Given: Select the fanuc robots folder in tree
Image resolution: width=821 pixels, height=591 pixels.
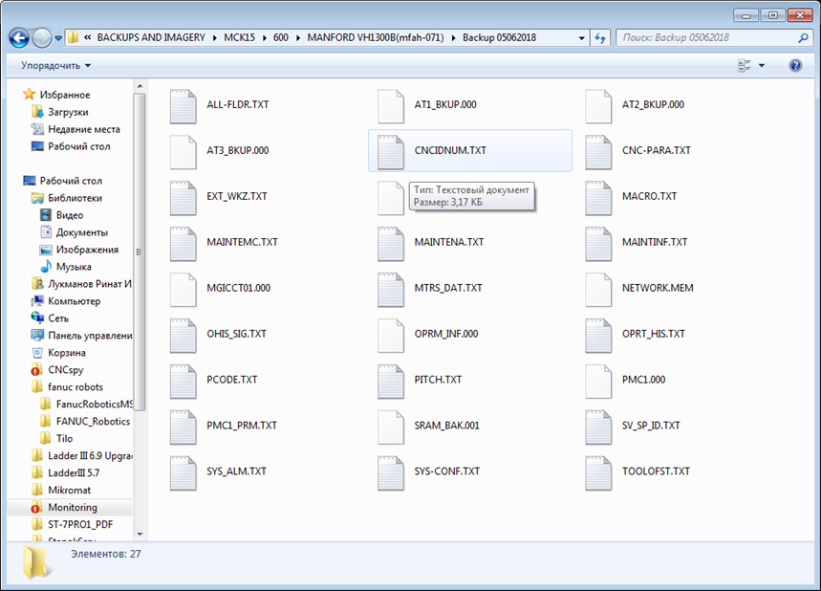Looking at the screenshot, I should coord(75,386).
